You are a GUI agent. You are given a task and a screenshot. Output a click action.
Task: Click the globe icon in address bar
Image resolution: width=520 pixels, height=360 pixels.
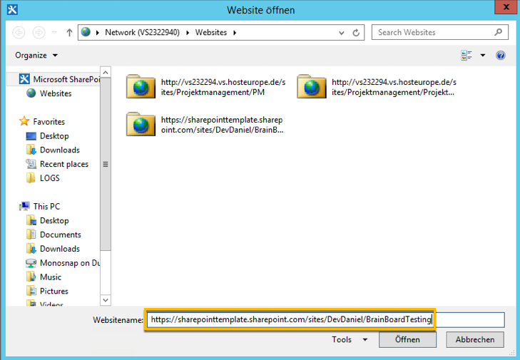pyautogui.click(x=86, y=32)
